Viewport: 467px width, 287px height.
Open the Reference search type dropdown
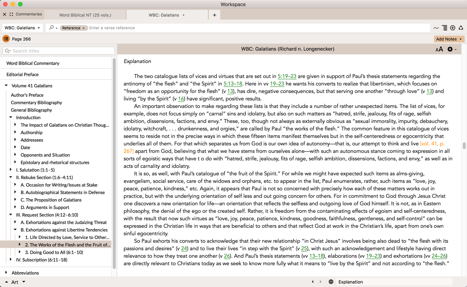[73, 28]
